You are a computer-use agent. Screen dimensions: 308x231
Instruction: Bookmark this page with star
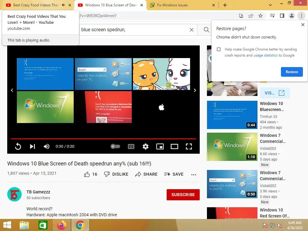[260, 16]
